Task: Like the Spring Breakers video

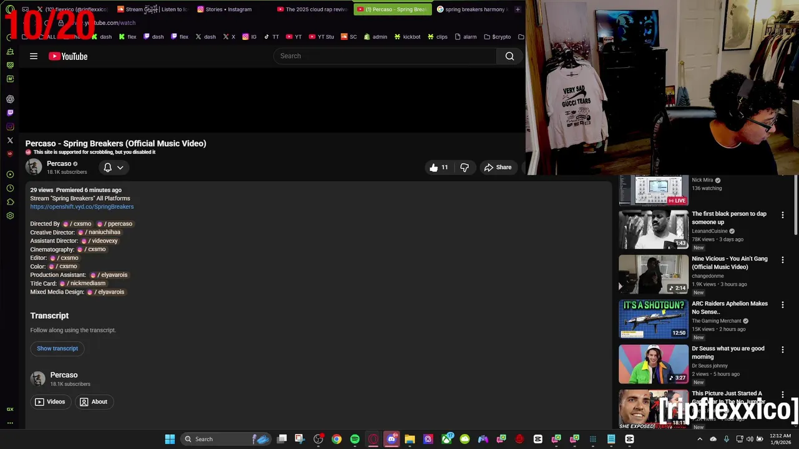Action: 439,167
